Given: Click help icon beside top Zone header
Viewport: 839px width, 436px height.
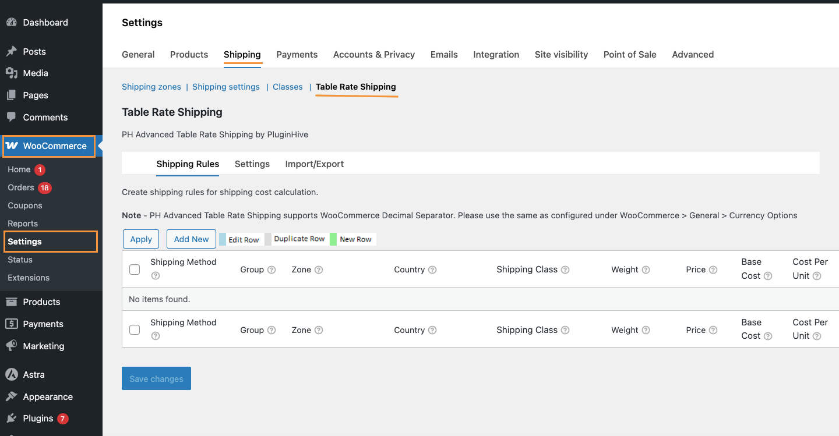Looking at the screenshot, I should [319, 270].
